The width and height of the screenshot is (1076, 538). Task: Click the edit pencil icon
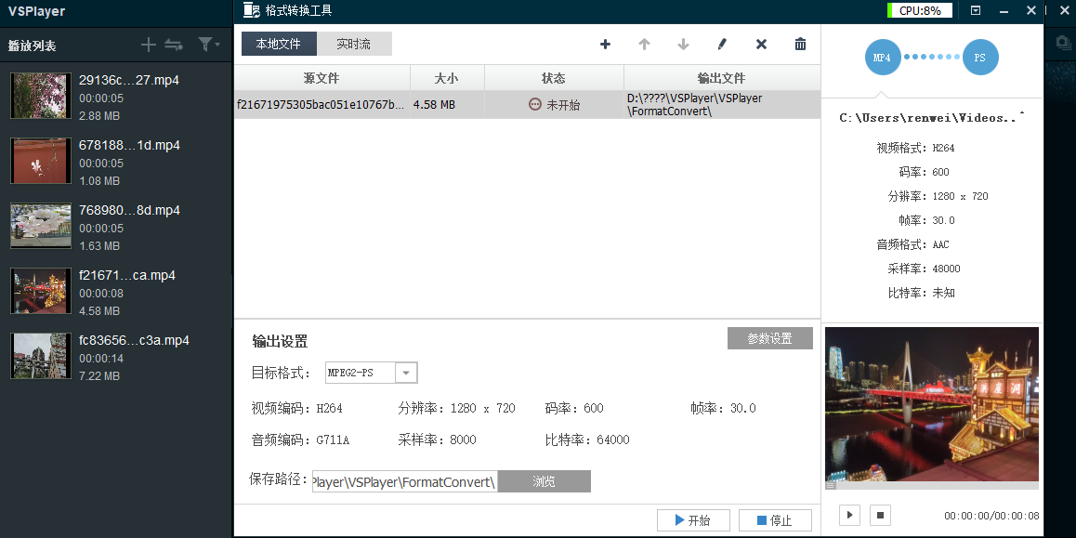point(722,45)
